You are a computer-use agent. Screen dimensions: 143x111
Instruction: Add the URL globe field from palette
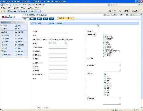coord(16,29)
